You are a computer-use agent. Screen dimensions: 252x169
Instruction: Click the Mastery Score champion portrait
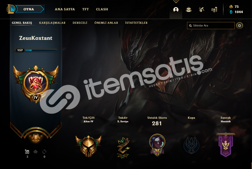[x=157, y=145]
